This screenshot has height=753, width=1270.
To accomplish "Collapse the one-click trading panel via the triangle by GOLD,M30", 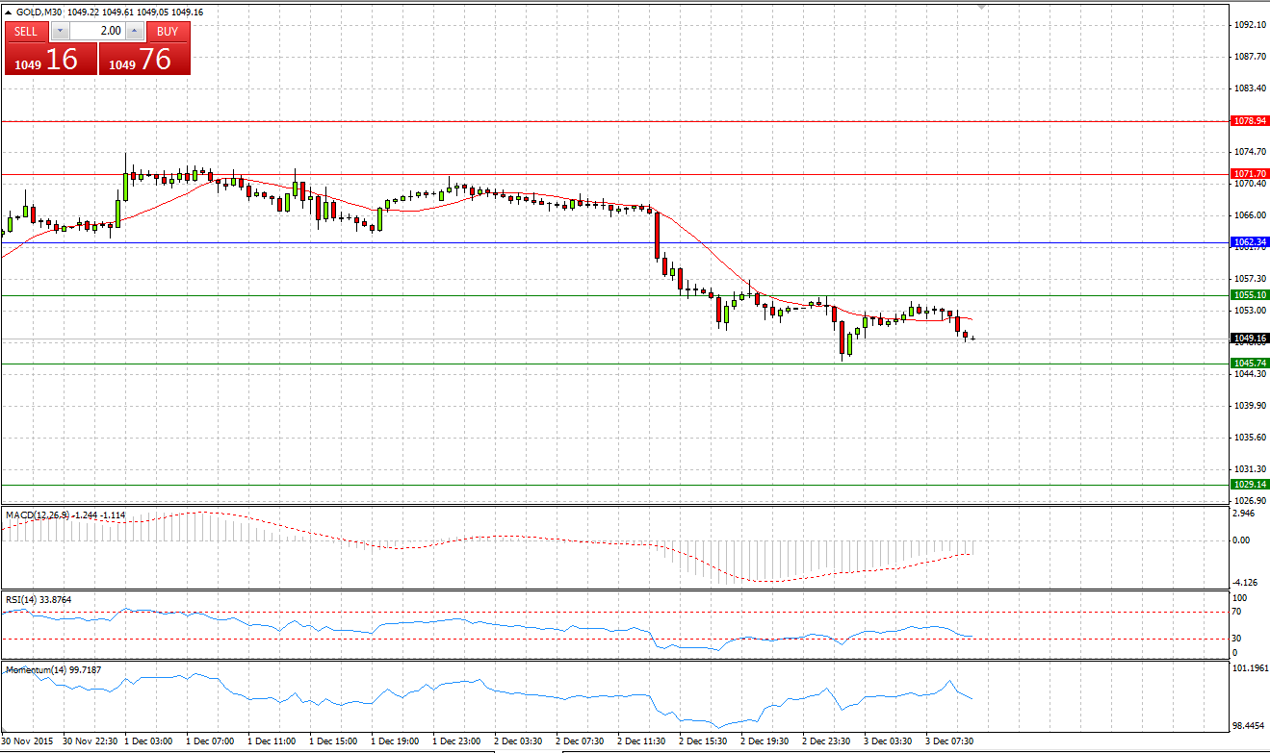I will (x=9, y=12).
